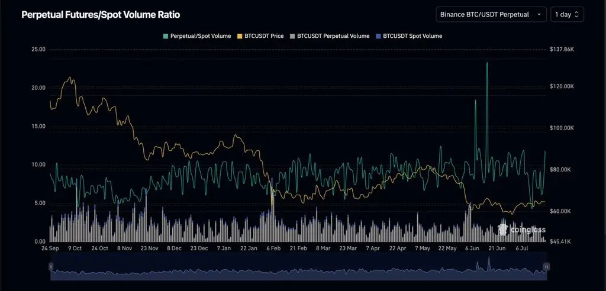This screenshot has width=606, height=291.
Task: Click the "22 May" date axis label
Action: [447, 248]
